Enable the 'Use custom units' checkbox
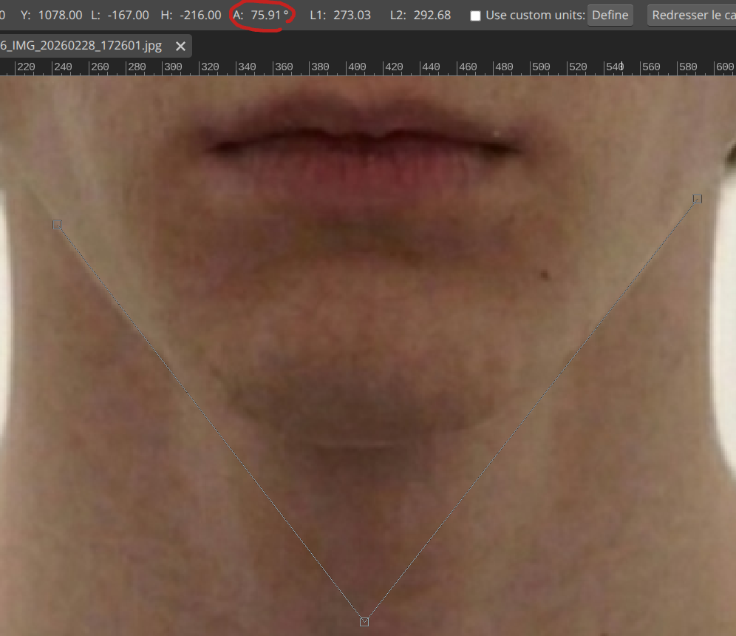This screenshot has width=736, height=636. coord(475,15)
